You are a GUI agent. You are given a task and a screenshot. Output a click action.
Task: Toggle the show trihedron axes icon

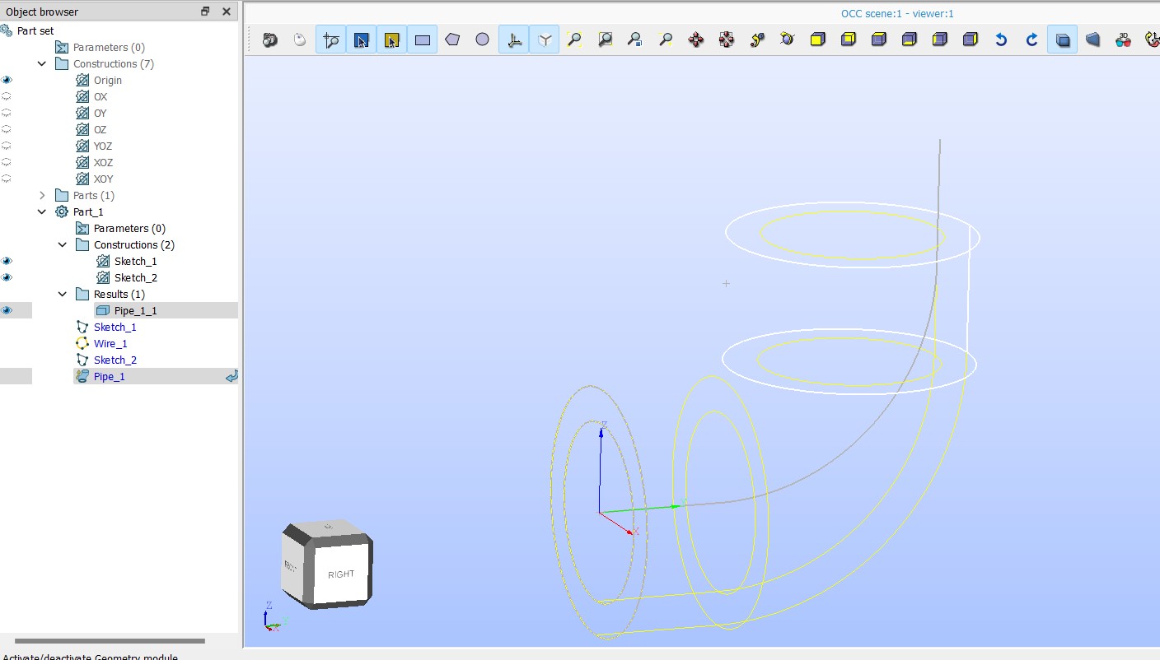coord(514,40)
